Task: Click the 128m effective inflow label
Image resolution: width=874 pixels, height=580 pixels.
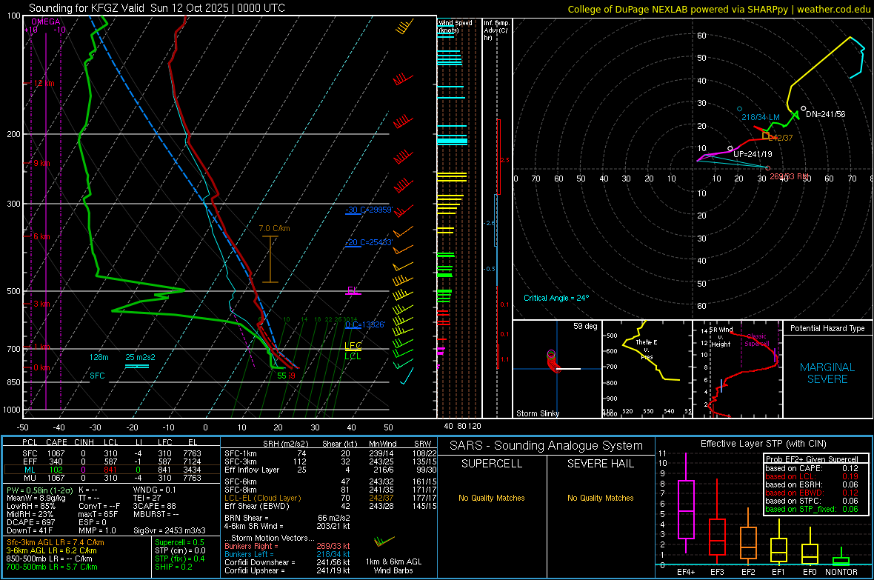Action: coord(99,357)
